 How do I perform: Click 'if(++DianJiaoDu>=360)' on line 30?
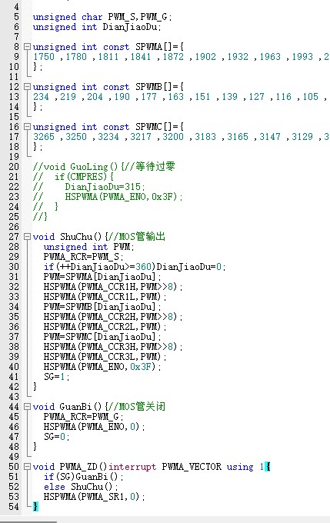[100, 267]
